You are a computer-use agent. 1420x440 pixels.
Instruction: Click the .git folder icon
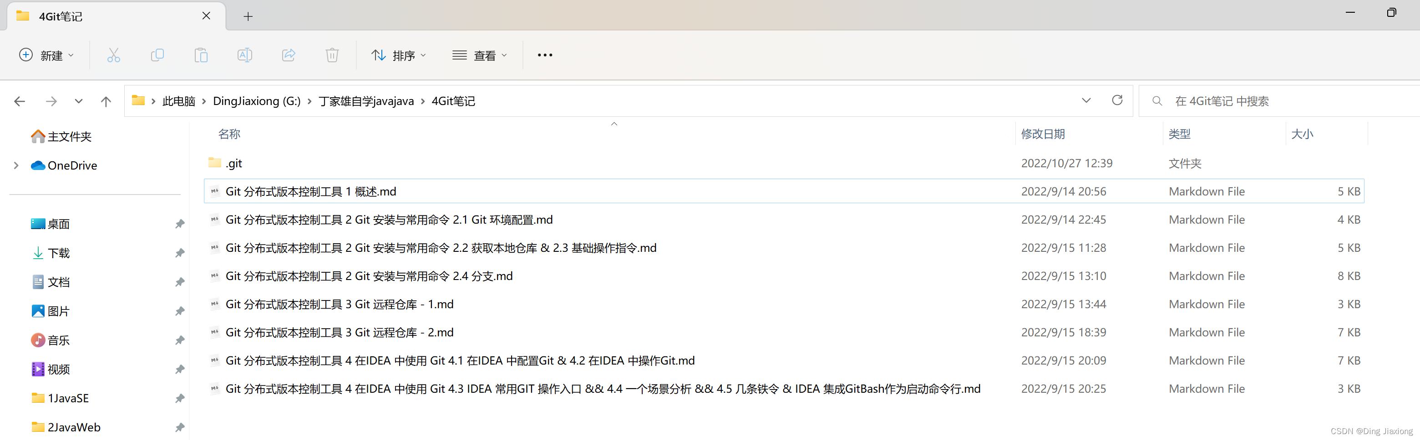214,162
